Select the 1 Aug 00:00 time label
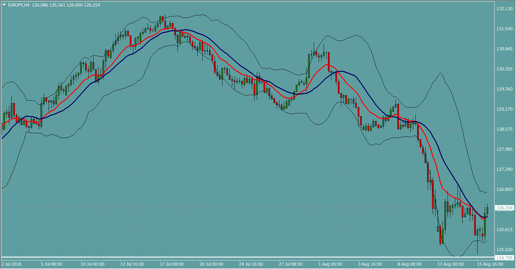 tap(330, 264)
